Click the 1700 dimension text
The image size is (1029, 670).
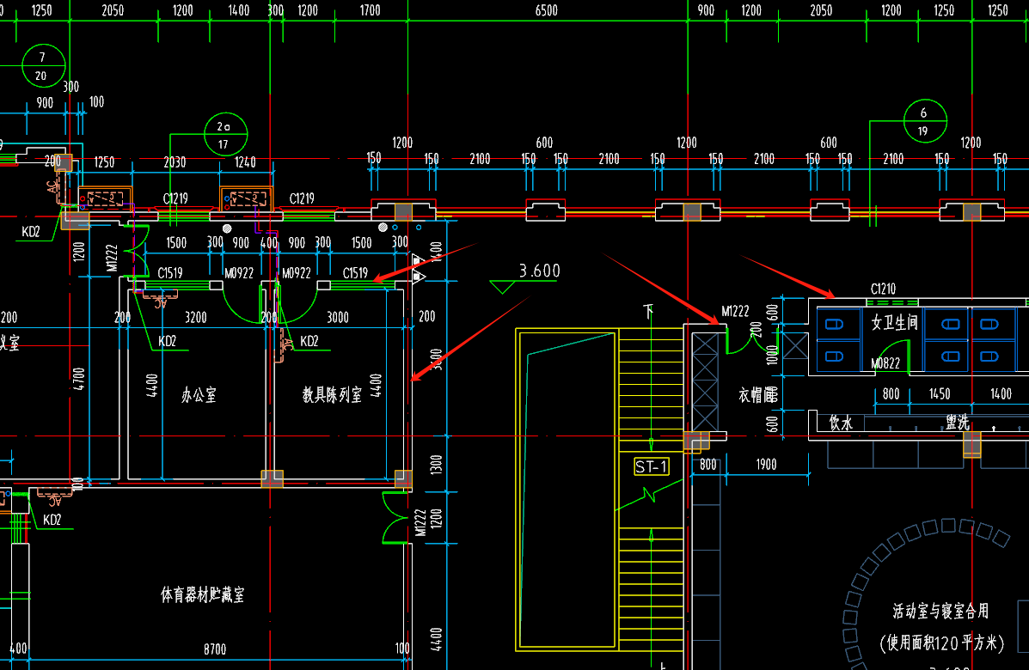(x=370, y=10)
